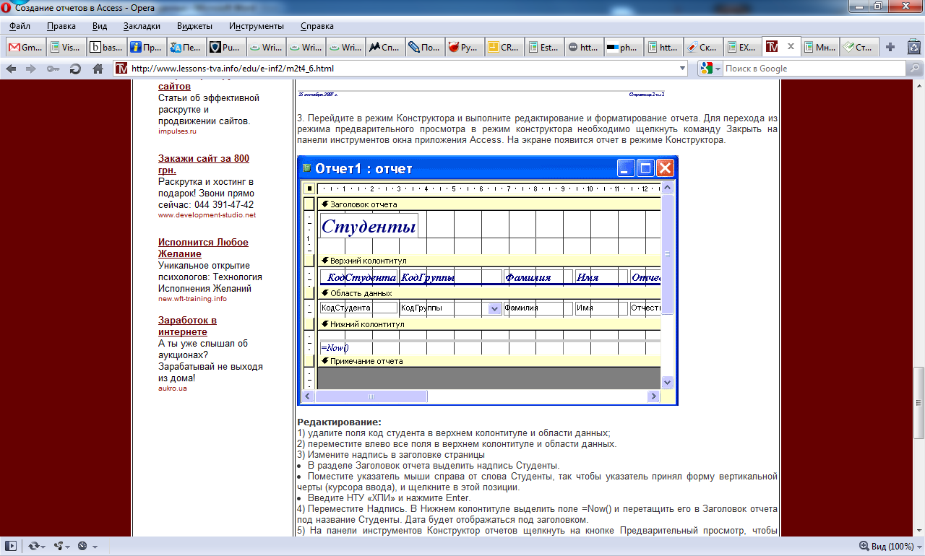Go back using the Back arrow
Image resolution: width=925 pixels, height=556 pixels.
[x=11, y=69]
